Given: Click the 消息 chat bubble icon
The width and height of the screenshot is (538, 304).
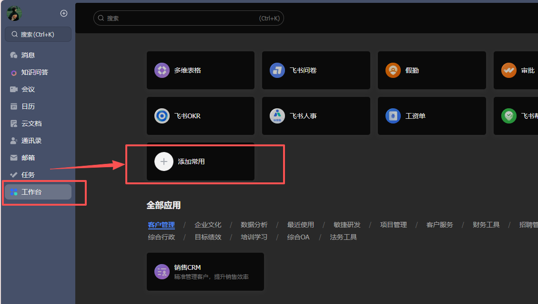Looking at the screenshot, I should (14, 55).
